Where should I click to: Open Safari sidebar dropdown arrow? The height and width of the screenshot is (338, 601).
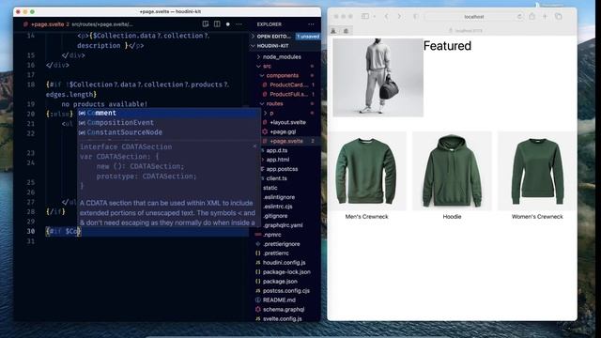(374, 17)
